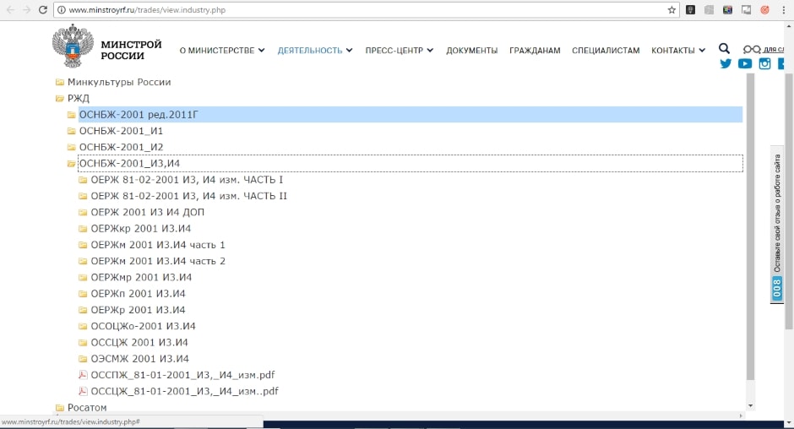Click the browser forward arrow
The width and height of the screenshot is (794, 429).
pos(26,9)
